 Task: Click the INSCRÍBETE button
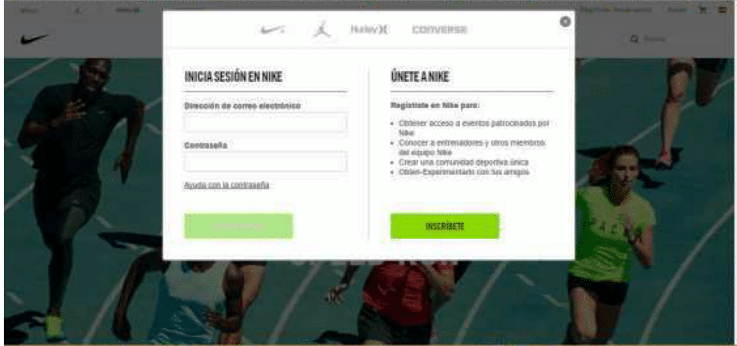click(445, 226)
